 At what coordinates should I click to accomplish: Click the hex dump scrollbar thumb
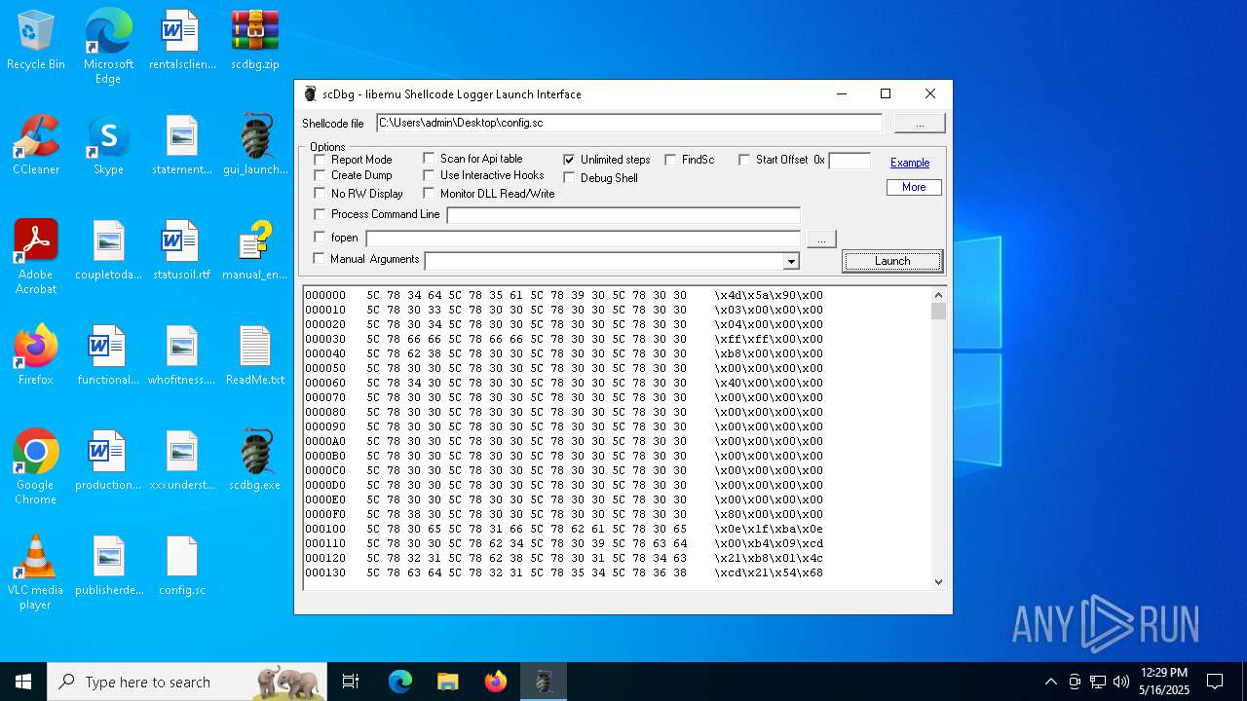938,312
